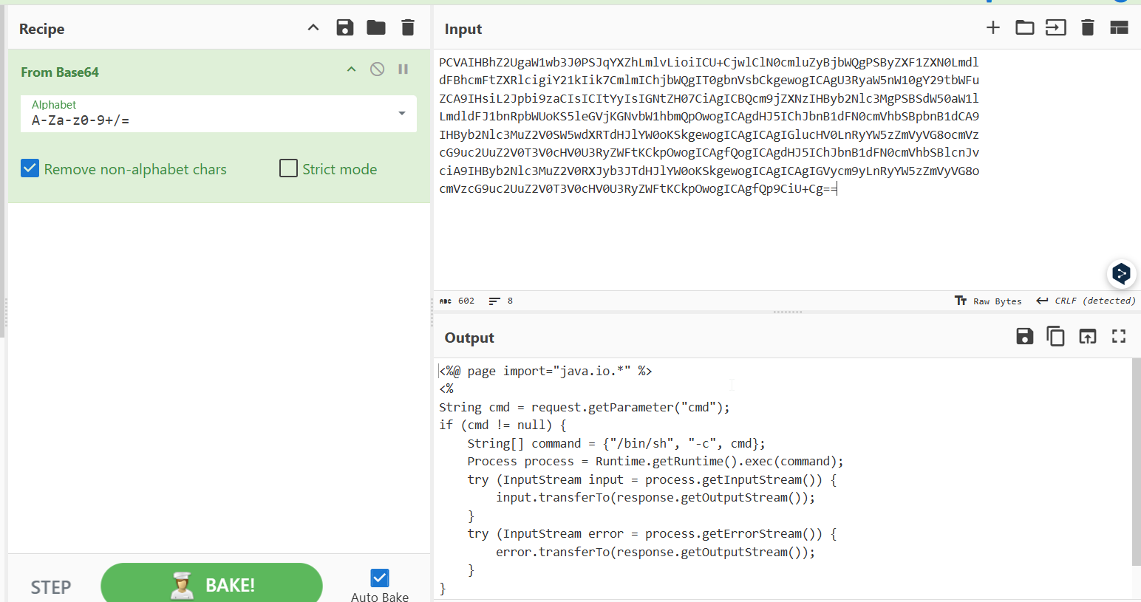Click the green BAKE! button
This screenshot has width=1141, height=602.
(211, 584)
